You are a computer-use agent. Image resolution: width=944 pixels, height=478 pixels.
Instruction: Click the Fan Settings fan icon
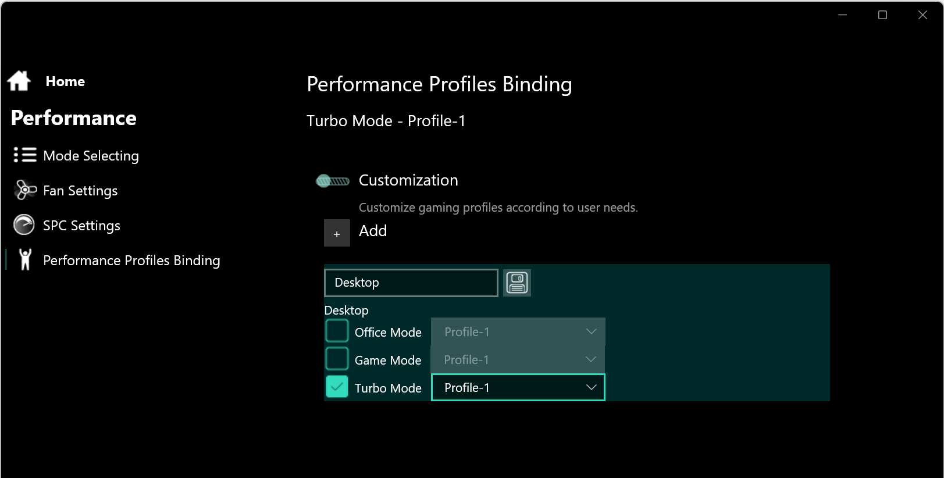[25, 190]
